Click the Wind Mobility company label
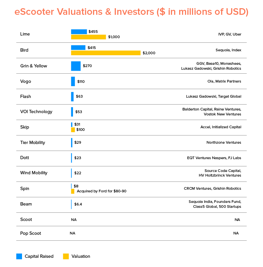Viewport: 263px width, 267px height. pyautogui.click(x=34, y=173)
